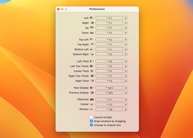Uncheck Unsnap to original size
The image size is (193, 138).
tap(91, 125)
